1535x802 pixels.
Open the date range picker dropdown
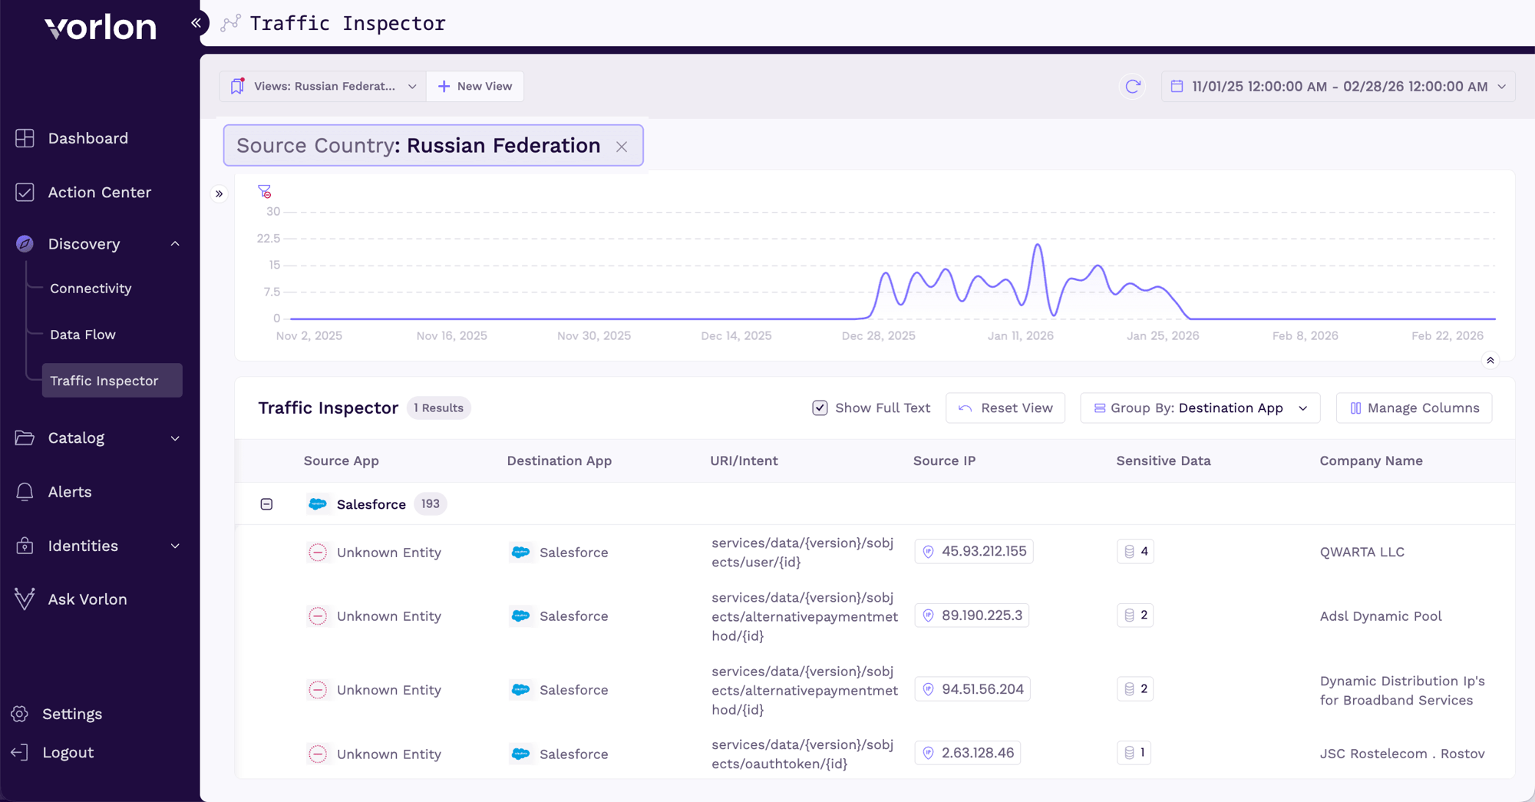point(1338,87)
